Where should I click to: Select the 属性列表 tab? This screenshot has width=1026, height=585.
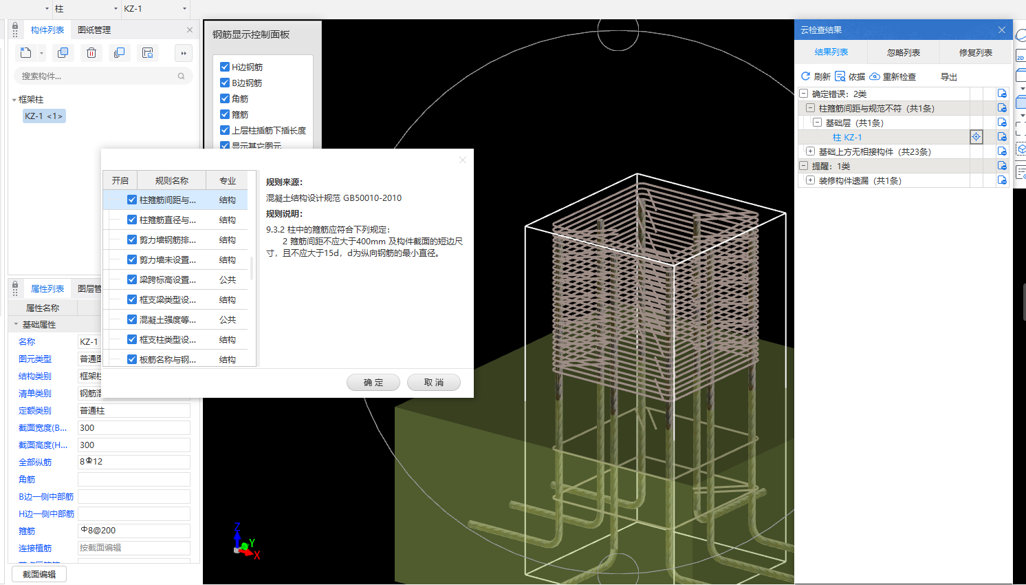coord(47,288)
